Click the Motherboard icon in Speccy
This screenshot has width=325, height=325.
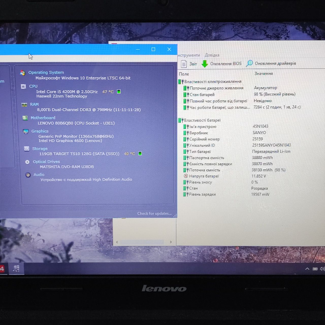tap(25, 118)
